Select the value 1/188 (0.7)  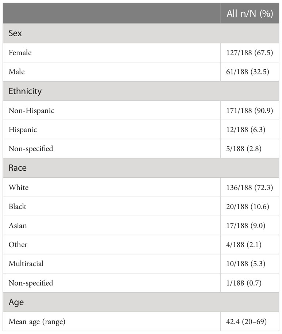coord(244,283)
